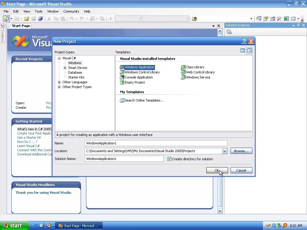Click the Start Page vertical scrollbar down arrow
The image size is (307, 230).
pos(220,211)
